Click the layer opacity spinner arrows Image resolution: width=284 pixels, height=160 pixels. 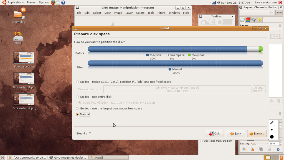pos(281,36)
